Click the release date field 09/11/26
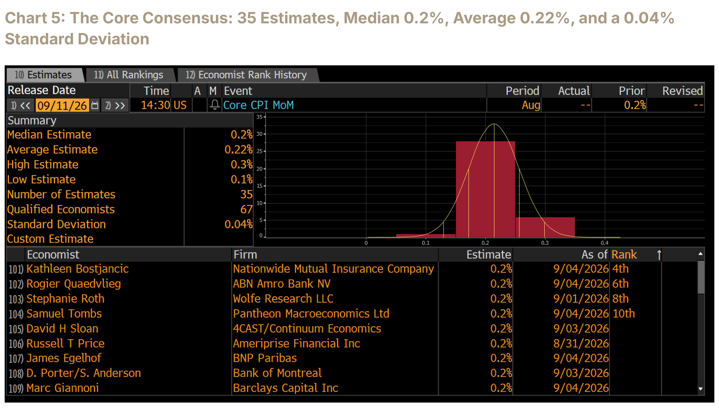Viewport: 719px width, 415px height. 62,105
